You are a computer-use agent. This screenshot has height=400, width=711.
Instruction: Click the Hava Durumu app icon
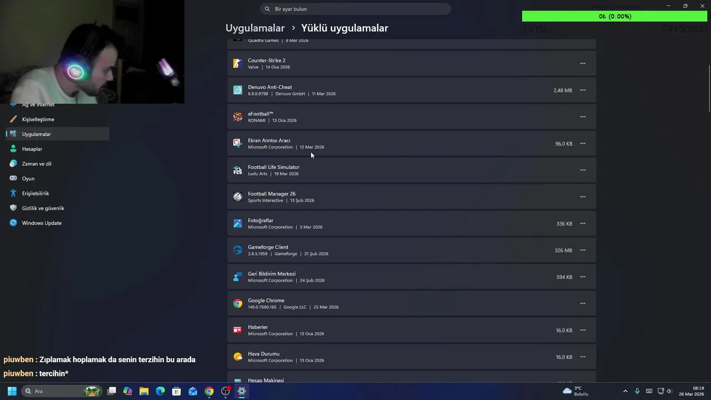pyautogui.click(x=238, y=357)
